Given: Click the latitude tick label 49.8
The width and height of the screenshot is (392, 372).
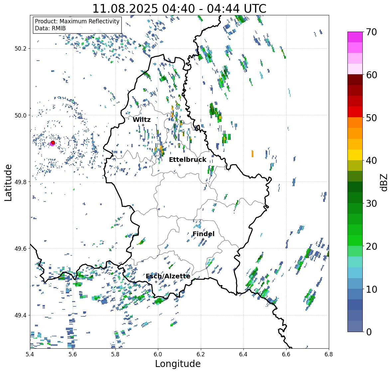Looking at the screenshot, I should [x=21, y=182].
